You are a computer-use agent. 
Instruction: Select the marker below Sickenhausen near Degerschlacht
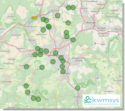(x=43, y=30)
